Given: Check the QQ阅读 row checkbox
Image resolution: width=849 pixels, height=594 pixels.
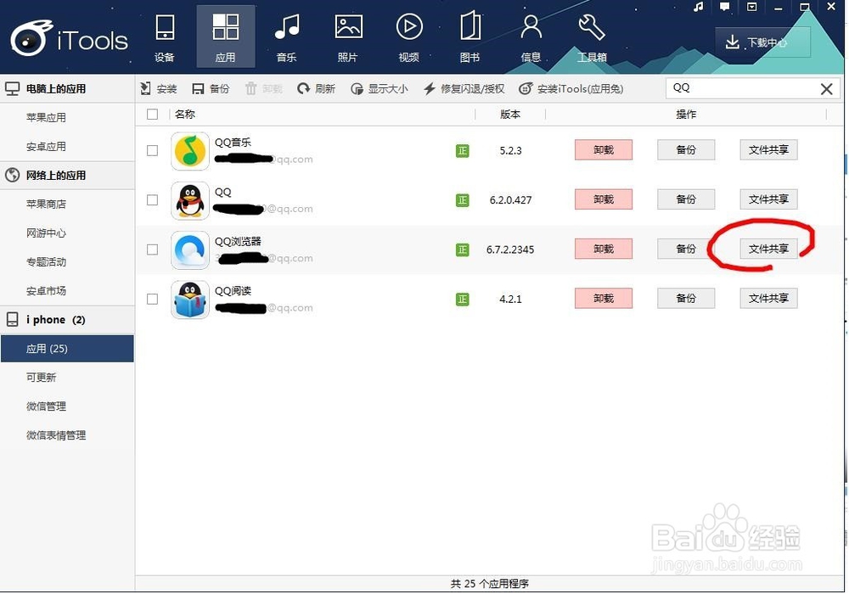Looking at the screenshot, I should [x=153, y=300].
